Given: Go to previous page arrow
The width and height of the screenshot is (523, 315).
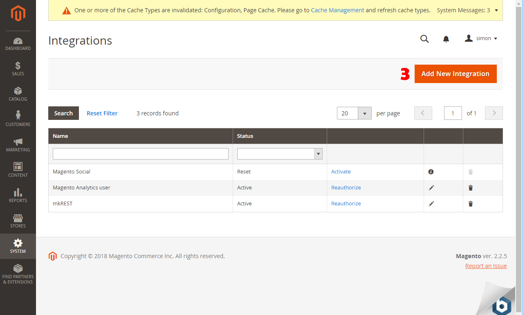Looking at the screenshot, I should (423, 113).
